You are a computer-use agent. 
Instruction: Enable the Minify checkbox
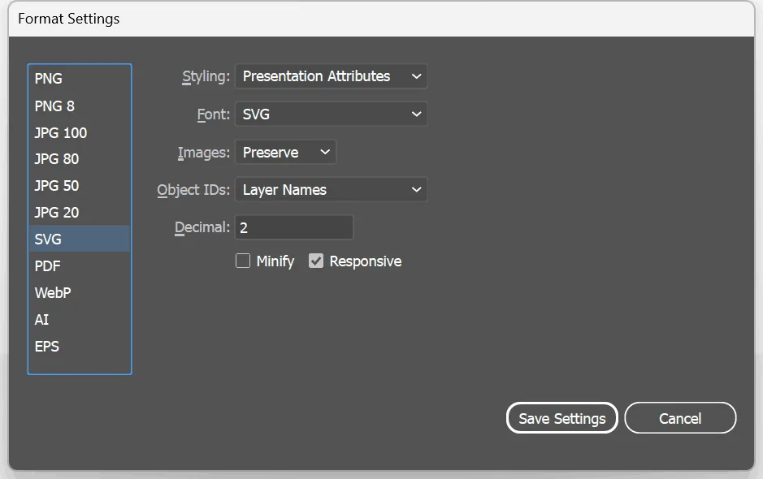click(x=242, y=261)
